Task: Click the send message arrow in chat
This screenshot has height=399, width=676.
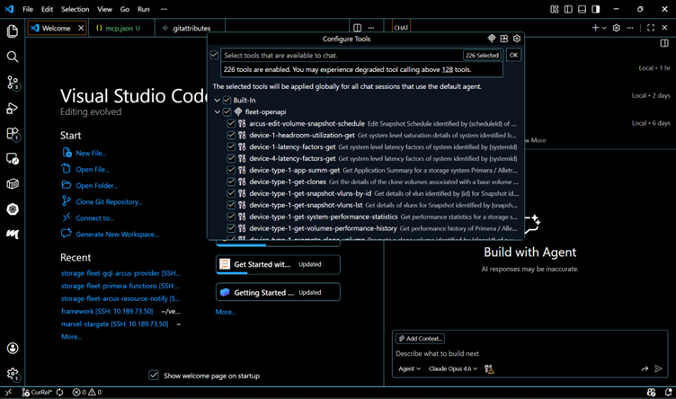Action: (x=658, y=368)
